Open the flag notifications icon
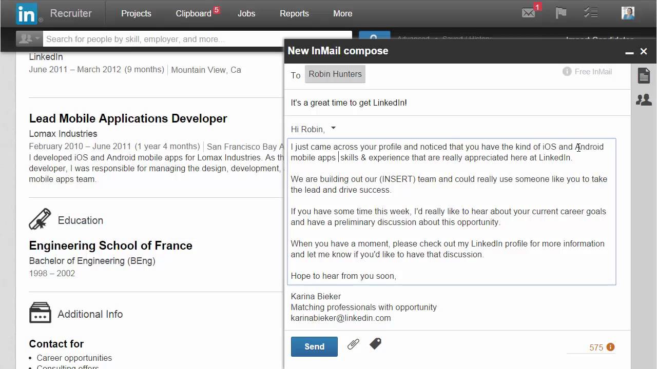Screen dimensions: 657x369 [x=561, y=13]
